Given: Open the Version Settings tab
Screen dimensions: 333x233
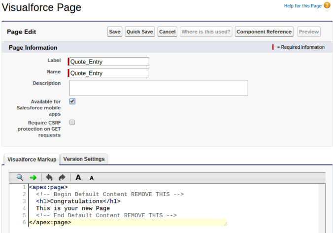Looking at the screenshot, I should point(84,159).
